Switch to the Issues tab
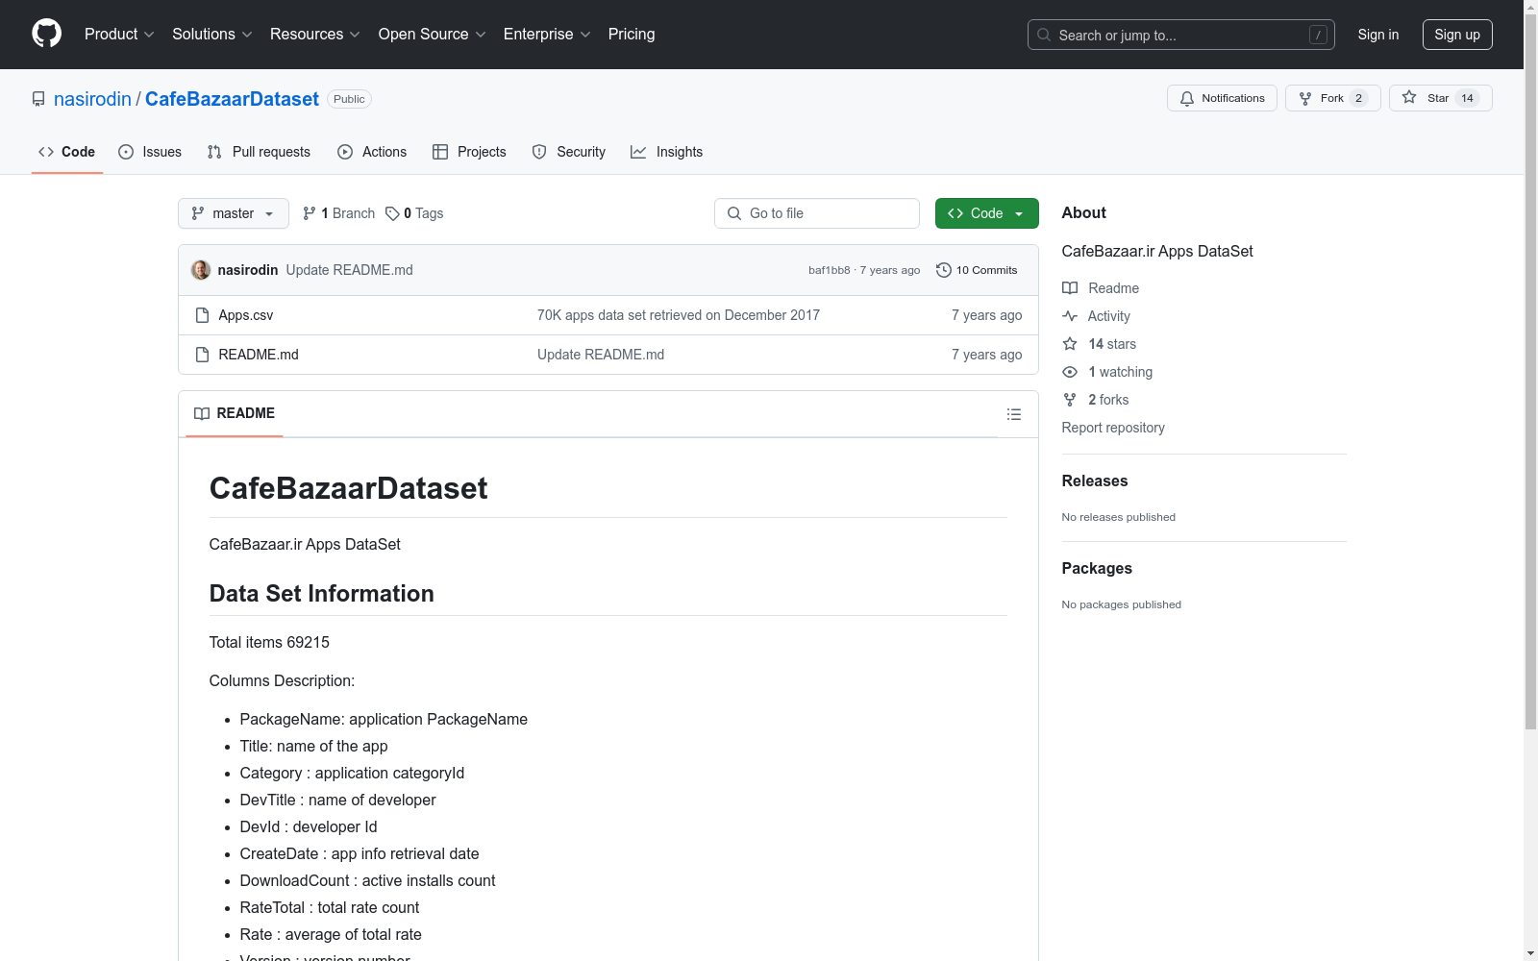The height and width of the screenshot is (961, 1538). tap(150, 152)
